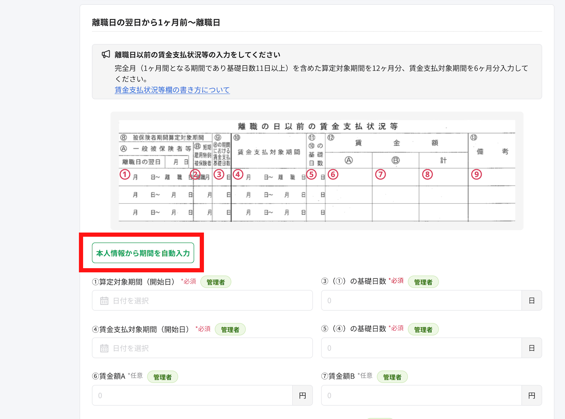The width and height of the screenshot is (565, 419).
Task: Click the calendar icon in ①算定対象期間 field
Action: 104,300
